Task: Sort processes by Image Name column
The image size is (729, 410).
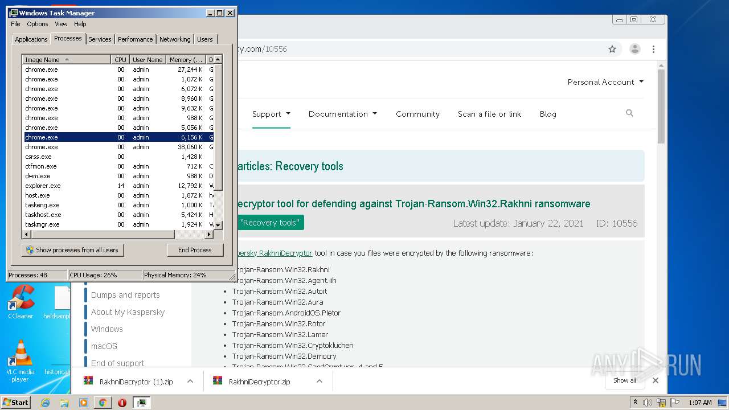Action: click(67, 59)
